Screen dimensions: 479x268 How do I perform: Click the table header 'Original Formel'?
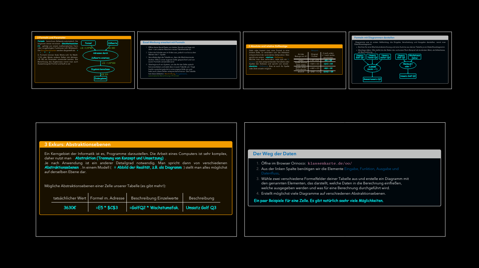point(315,55)
